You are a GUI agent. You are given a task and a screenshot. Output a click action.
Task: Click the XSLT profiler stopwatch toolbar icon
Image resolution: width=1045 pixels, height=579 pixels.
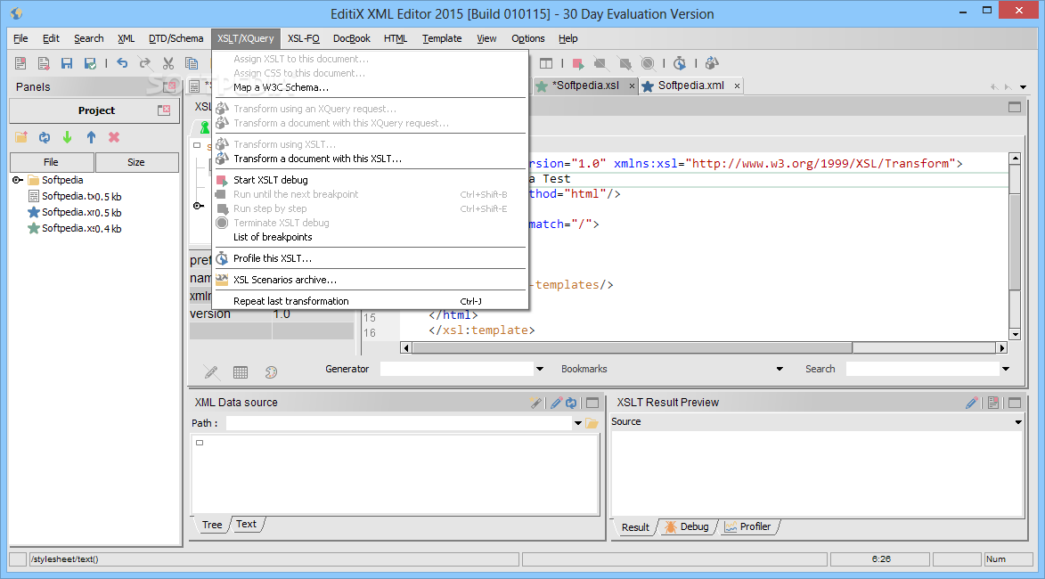coord(679,63)
